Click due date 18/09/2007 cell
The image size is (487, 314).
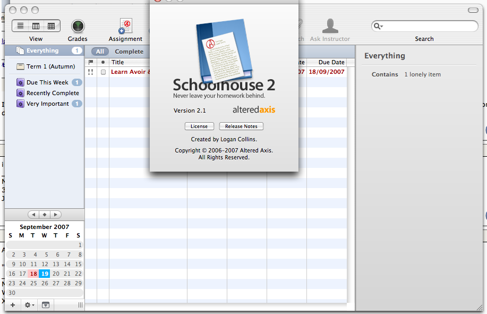[327, 72]
